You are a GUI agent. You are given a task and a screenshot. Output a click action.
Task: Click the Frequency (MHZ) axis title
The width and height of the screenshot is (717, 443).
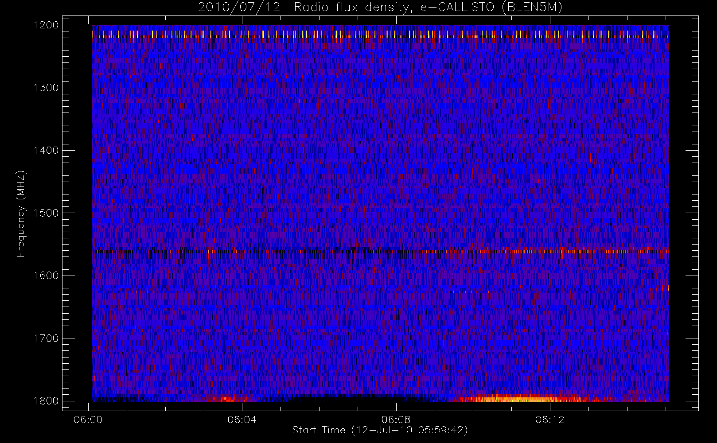(x=21, y=214)
